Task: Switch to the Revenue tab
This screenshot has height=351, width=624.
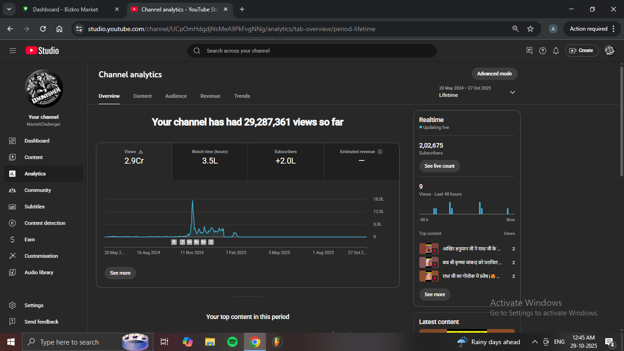Action: [210, 96]
